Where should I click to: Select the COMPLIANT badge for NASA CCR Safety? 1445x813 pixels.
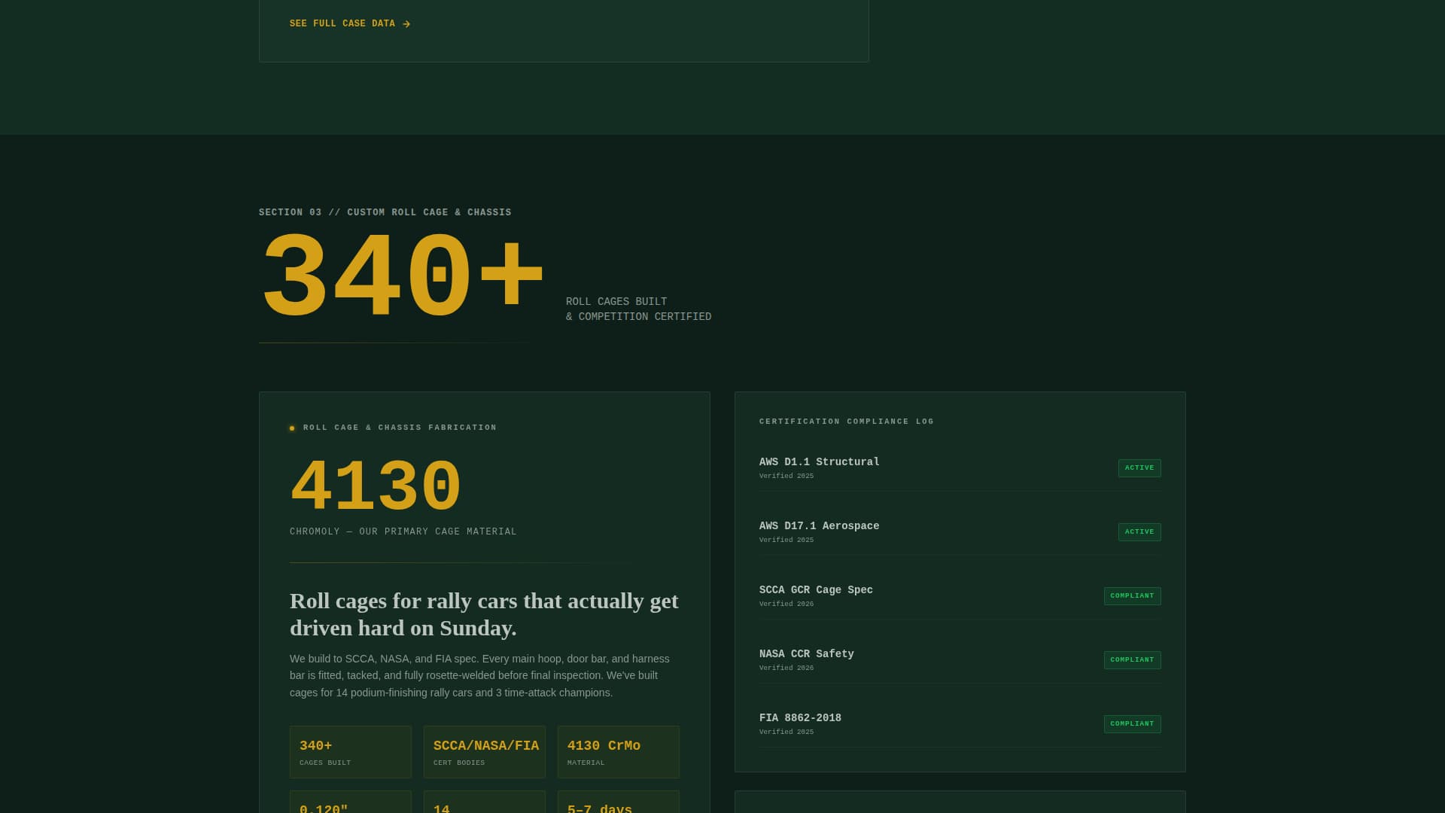(1132, 659)
